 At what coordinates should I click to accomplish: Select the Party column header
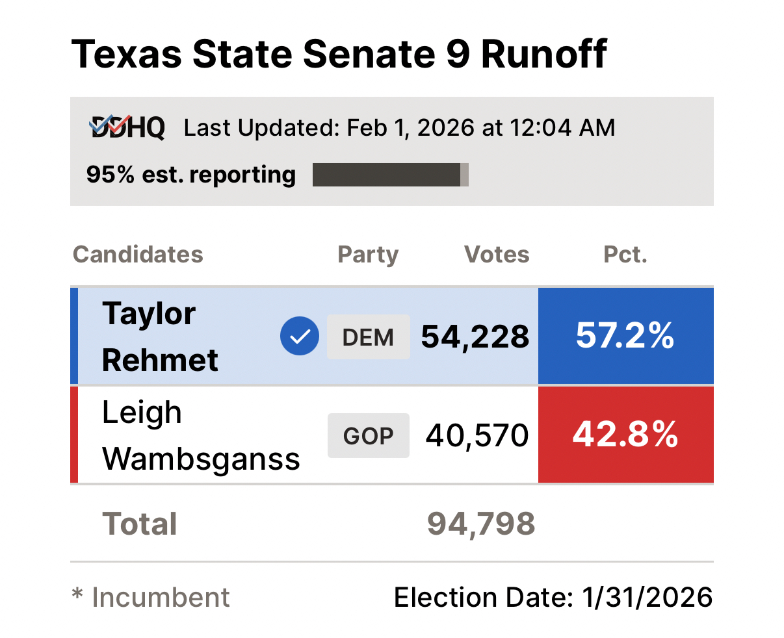[x=368, y=254]
